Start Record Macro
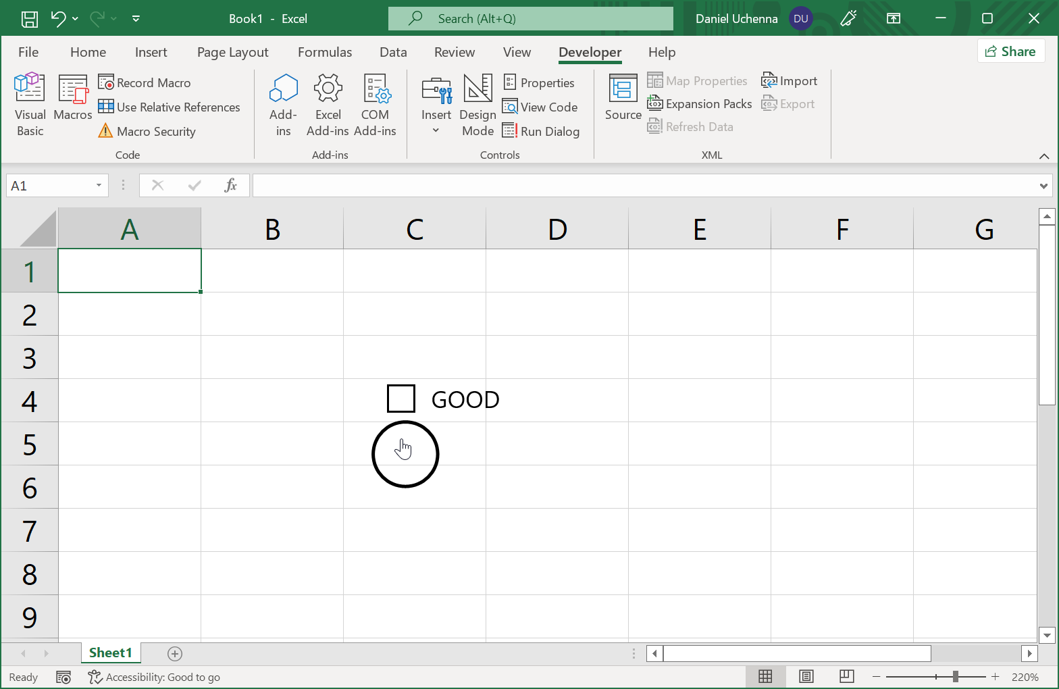Image resolution: width=1059 pixels, height=689 pixels. tap(145, 82)
